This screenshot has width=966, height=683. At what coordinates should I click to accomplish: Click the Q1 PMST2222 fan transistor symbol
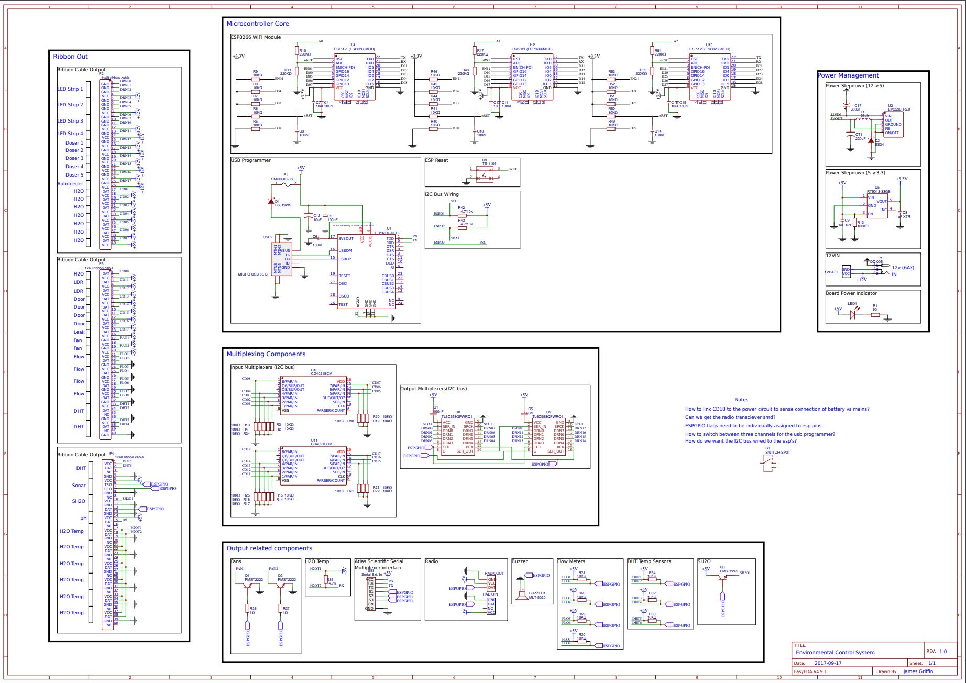click(247, 585)
